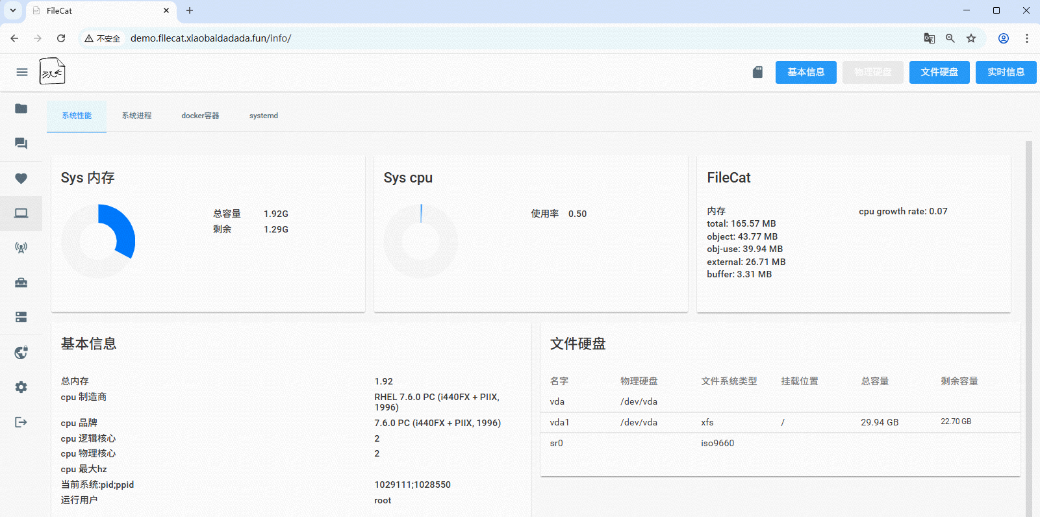
Task: Click the 22.70 GB remaining capacity cell
Action: 956,422
